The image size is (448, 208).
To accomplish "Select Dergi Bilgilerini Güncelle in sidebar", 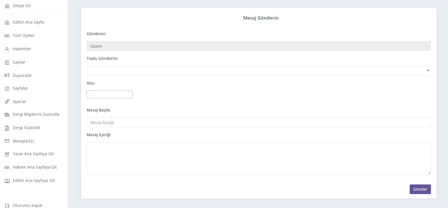I will tap(36, 114).
